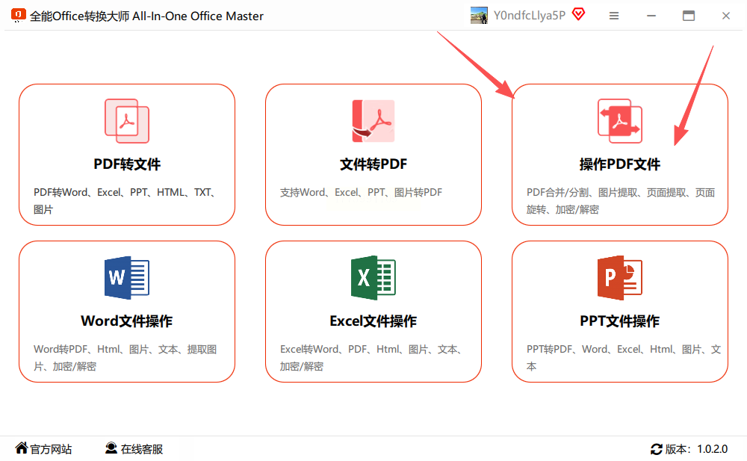The width and height of the screenshot is (747, 461).
Task: Click the 文件转PDF red arrow icon
Action: click(x=373, y=121)
